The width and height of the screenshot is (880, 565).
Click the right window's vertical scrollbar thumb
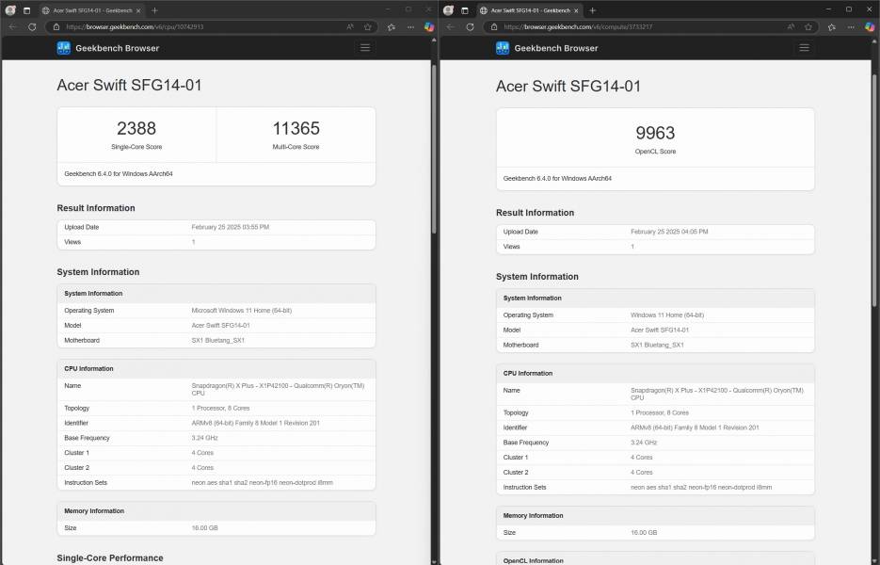pyautogui.click(x=873, y=191)
